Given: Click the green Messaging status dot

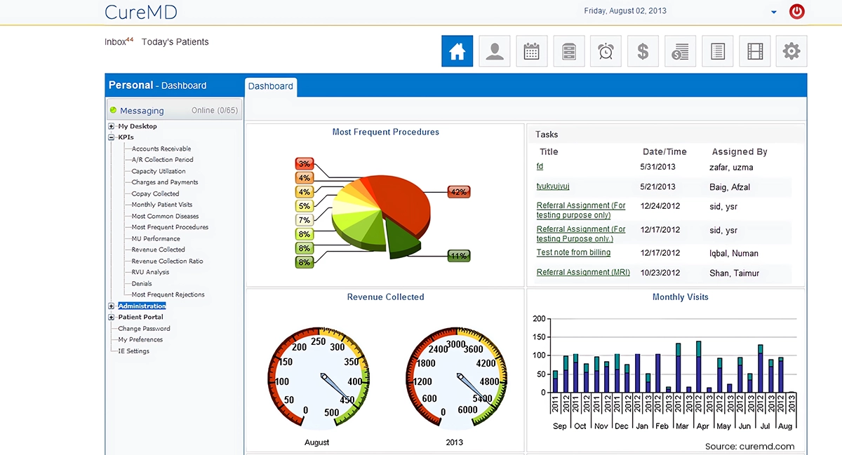Looking at the screenshot, I should [113, 110].
